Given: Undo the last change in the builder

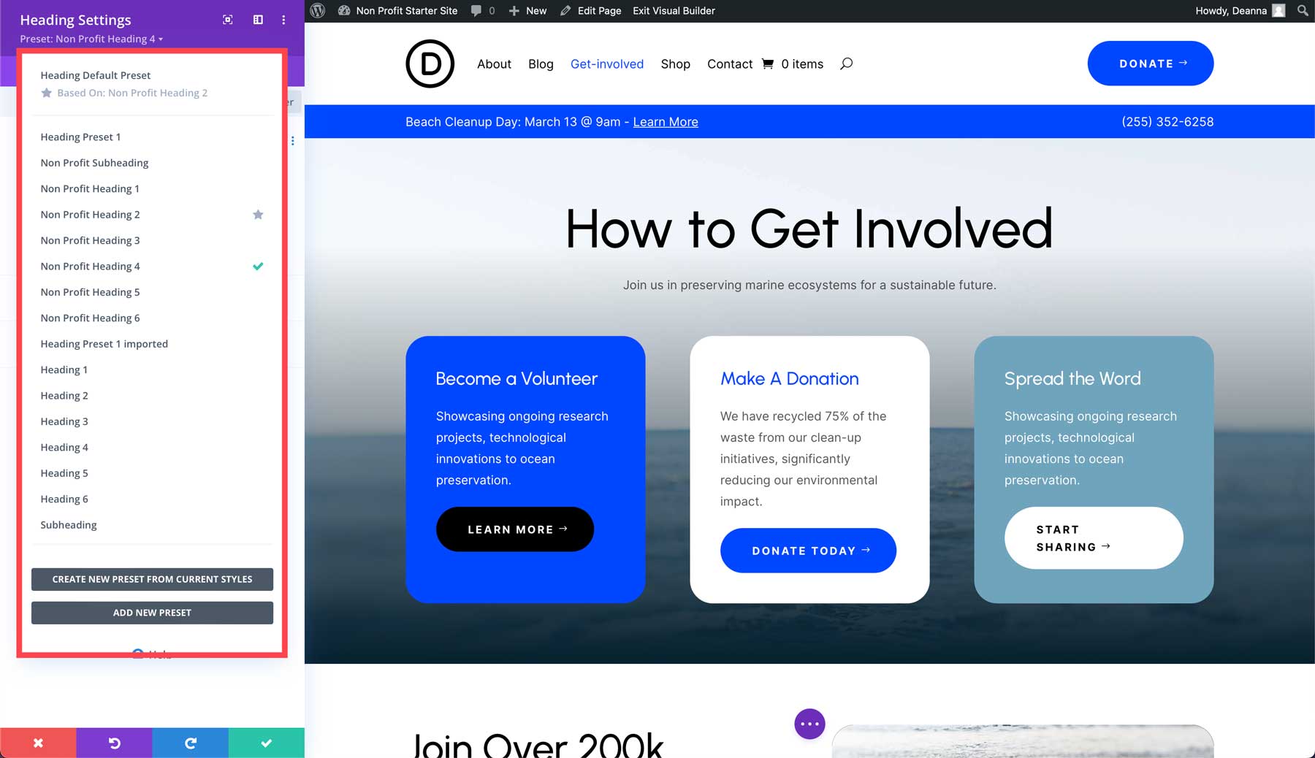Looking at the screenshot, I should 114,743.
